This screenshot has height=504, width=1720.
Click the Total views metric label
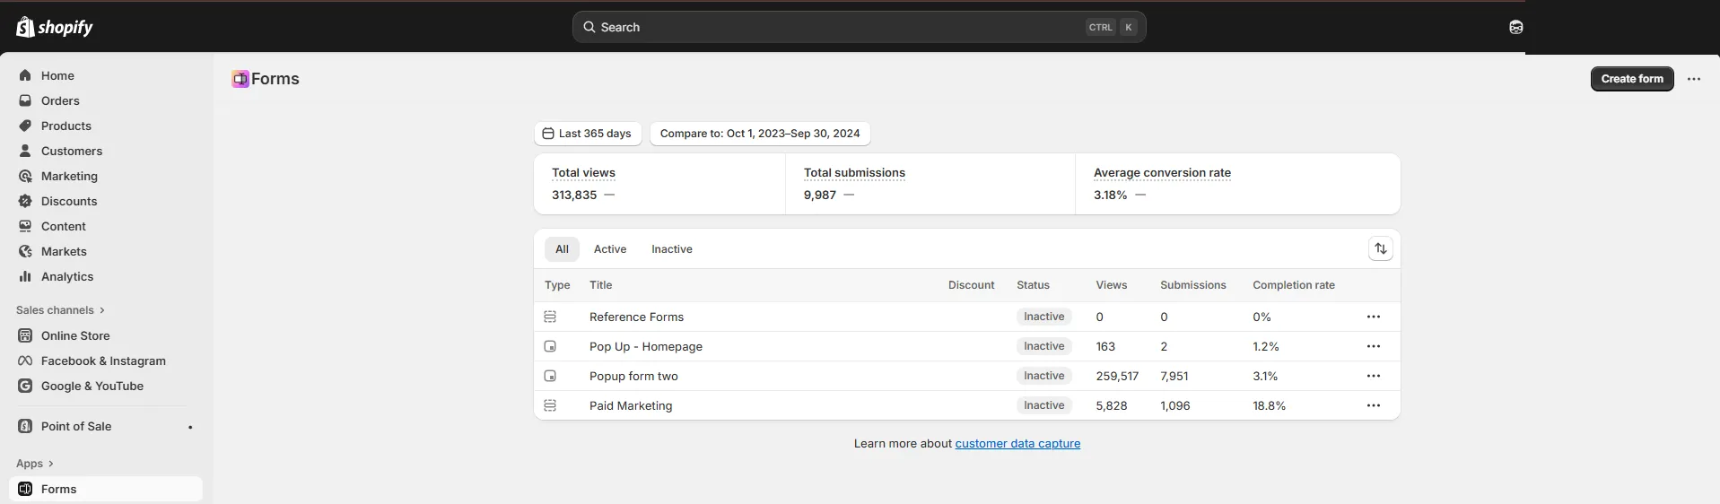coord(583,172)
